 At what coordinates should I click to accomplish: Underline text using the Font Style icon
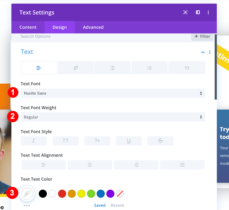[x=129, y=141]
